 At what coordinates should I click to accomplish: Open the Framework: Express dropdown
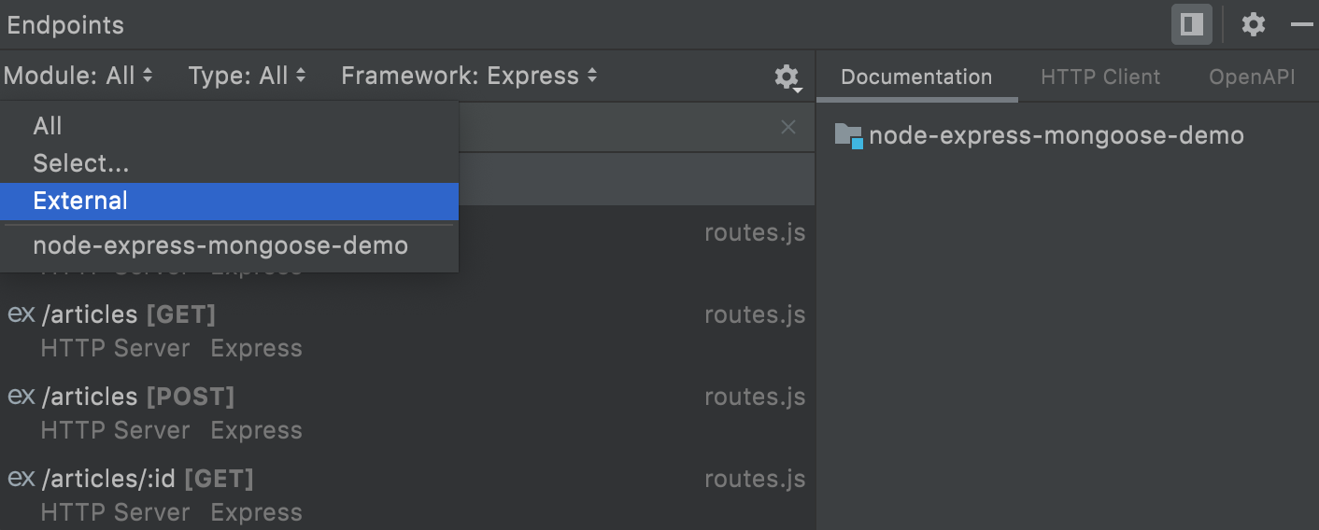click(x=469, y=77)
